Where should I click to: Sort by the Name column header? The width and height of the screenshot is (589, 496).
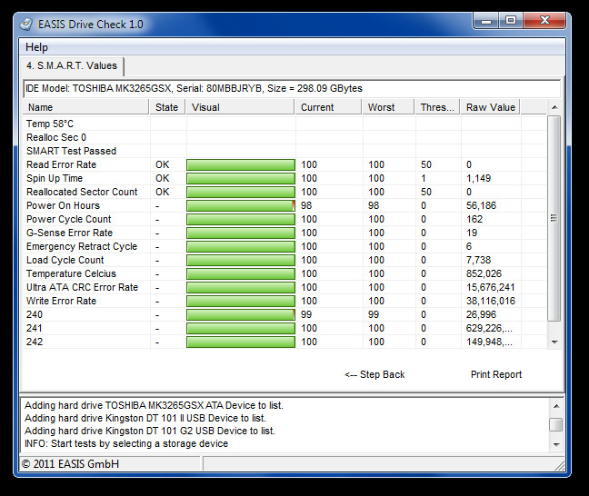86,107
